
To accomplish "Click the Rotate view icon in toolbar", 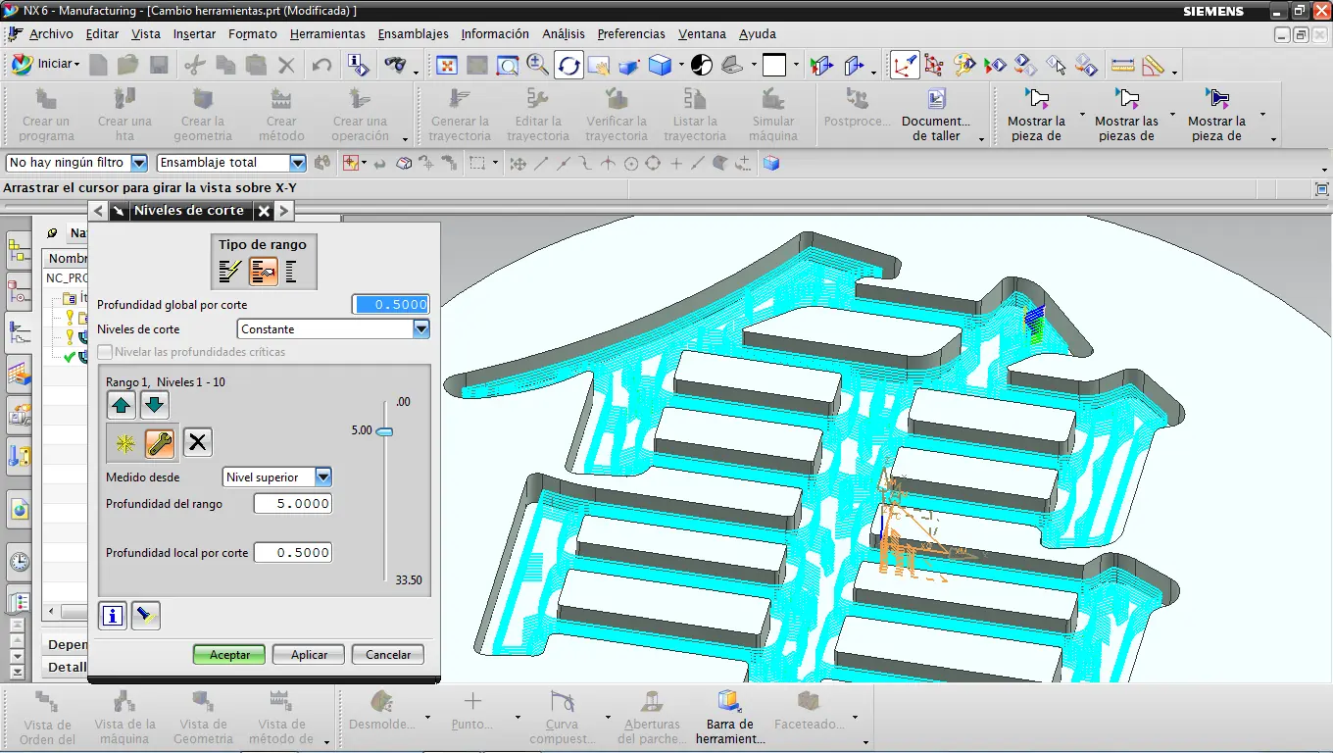I will [568, 66].
